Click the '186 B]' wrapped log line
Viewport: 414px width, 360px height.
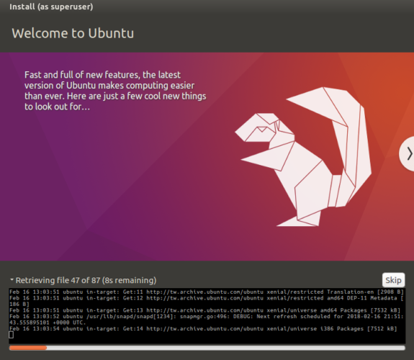click(19, 305)
